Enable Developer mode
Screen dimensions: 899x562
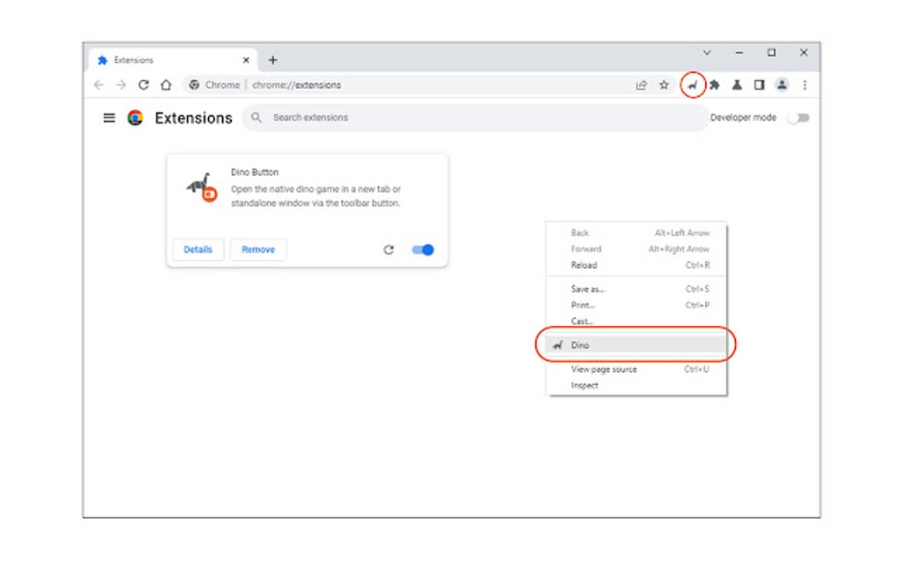tap(799, 117)
